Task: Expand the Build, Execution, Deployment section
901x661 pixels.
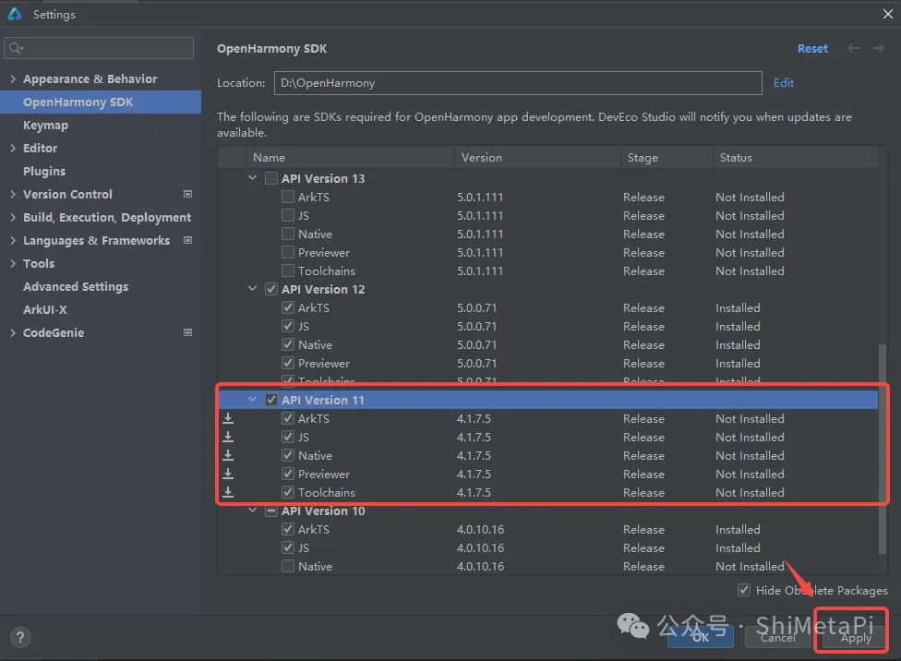Action: [13, 217]
